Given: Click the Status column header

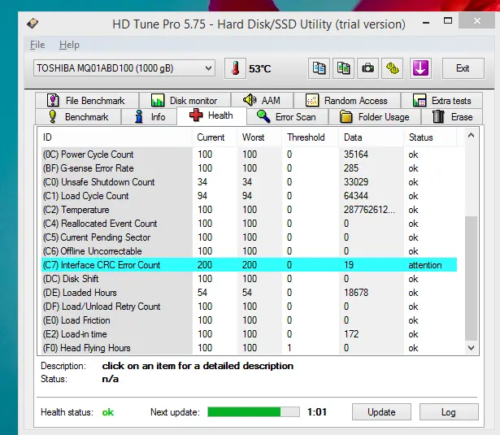Looking at the screenshot, I should pos(430,137).
